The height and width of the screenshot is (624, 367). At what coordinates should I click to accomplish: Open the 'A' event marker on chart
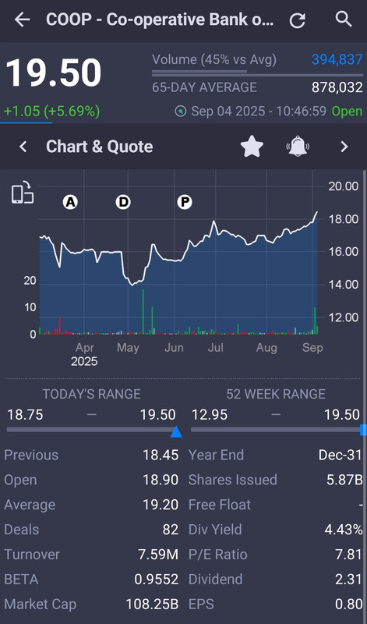[x=70, y=202]
